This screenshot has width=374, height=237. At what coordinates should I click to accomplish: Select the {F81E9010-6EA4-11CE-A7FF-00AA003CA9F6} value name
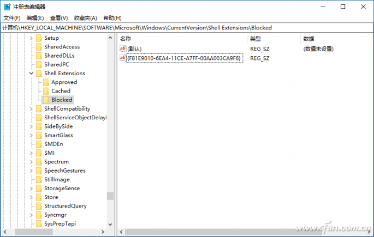[x=185, y=58]
